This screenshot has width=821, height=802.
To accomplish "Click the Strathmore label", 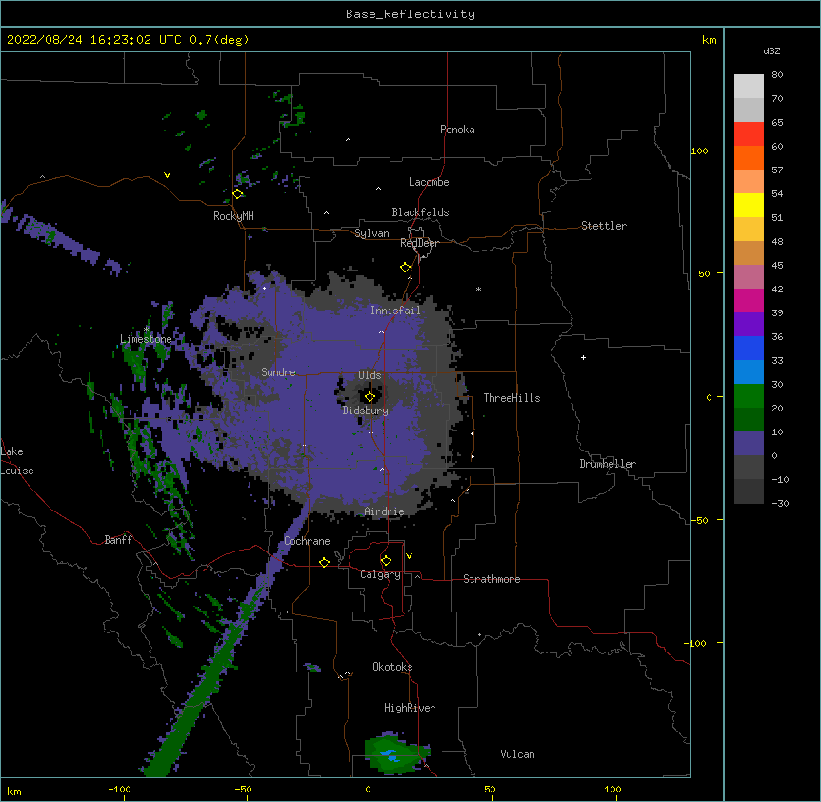I will 491,579.
